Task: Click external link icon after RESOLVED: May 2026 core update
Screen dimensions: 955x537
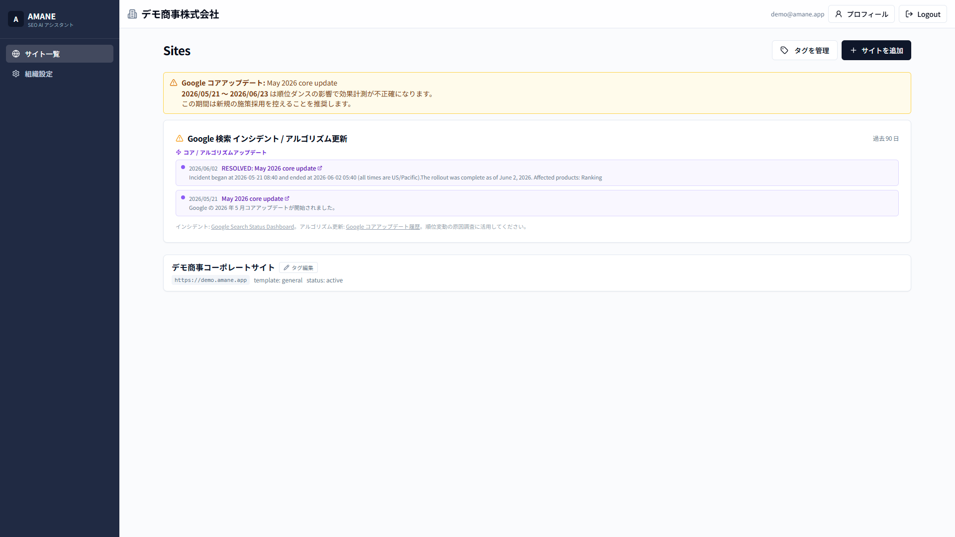Action: point(320,168)
